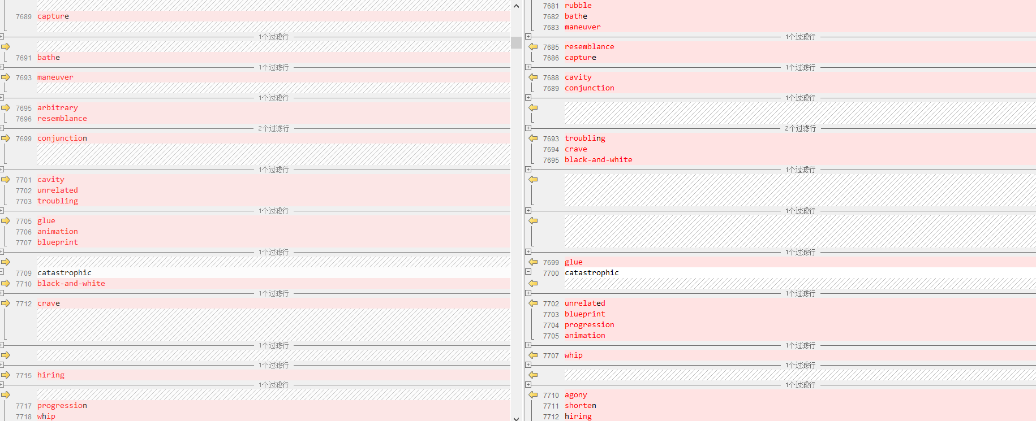This screenshot has width=1036, height=421.
Task: Expand filtered line below left 'bathe' line 7691
Action: 2,67
